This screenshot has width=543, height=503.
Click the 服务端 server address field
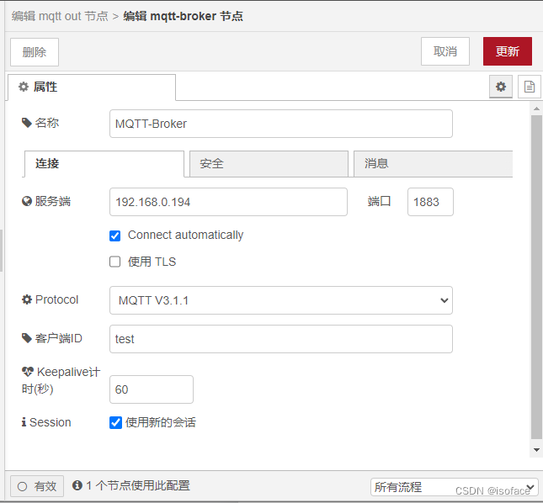point(228,202)
